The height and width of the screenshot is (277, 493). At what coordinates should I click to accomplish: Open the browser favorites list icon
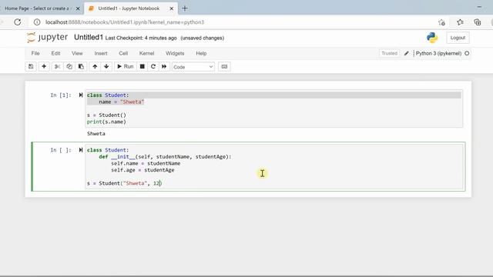coord(460,22)
